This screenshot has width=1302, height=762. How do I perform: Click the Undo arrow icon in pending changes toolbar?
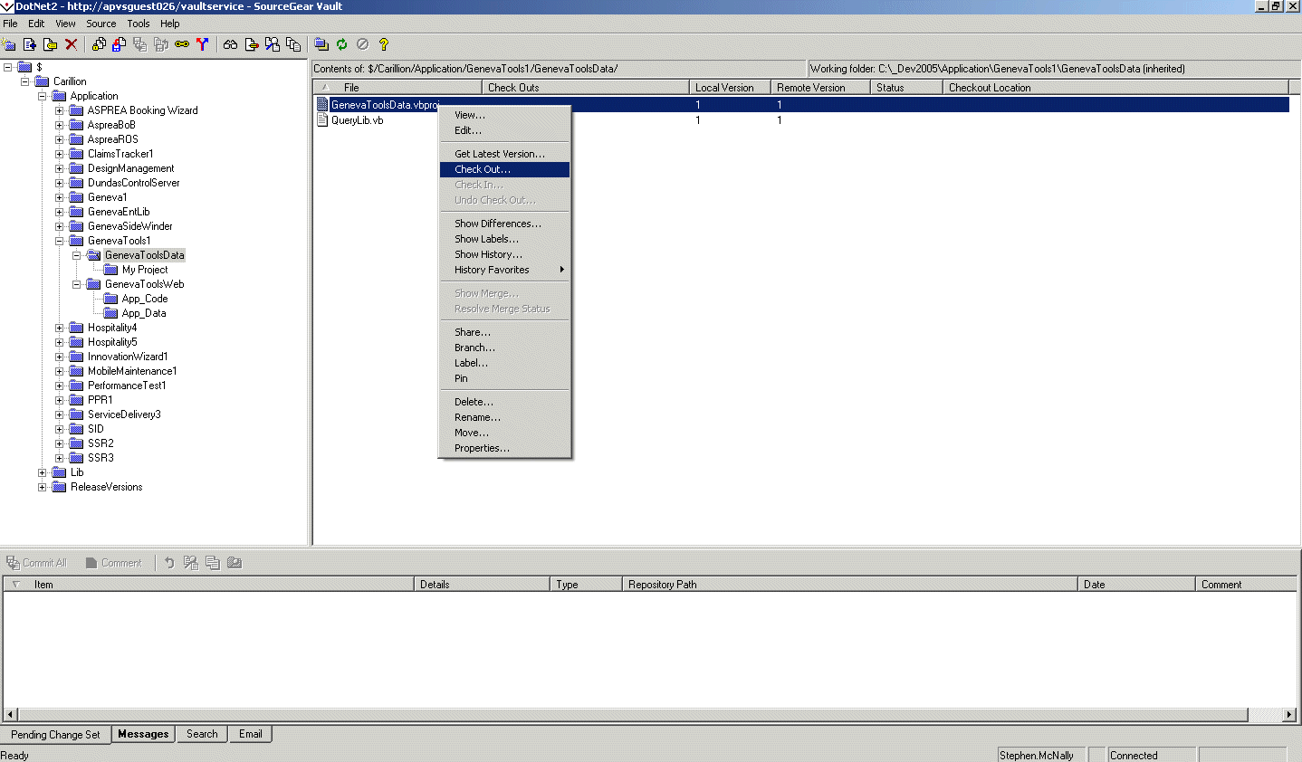pyautogui.click(x=169, y=563)
